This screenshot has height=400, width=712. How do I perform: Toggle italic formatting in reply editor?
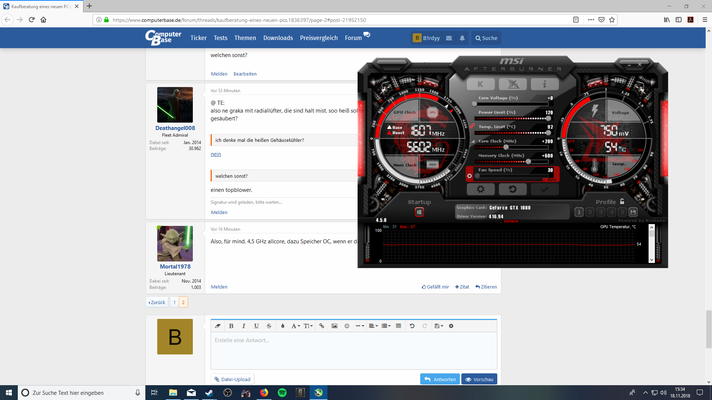click(x=244, y=326)
